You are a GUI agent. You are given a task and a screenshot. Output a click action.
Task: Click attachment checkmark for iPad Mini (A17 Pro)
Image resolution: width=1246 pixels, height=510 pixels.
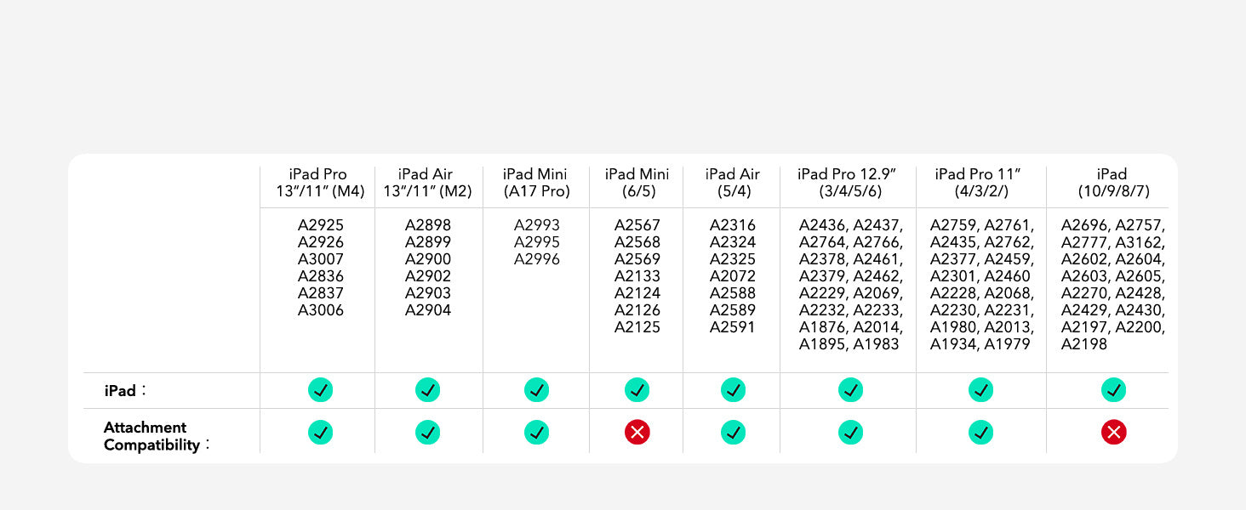click(x=536, y=433)
